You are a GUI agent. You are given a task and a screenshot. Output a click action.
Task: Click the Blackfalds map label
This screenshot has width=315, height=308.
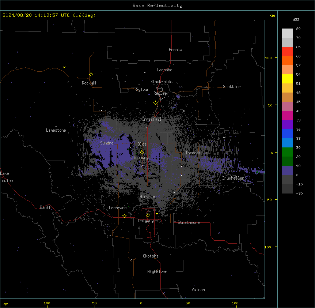point(161,82)
